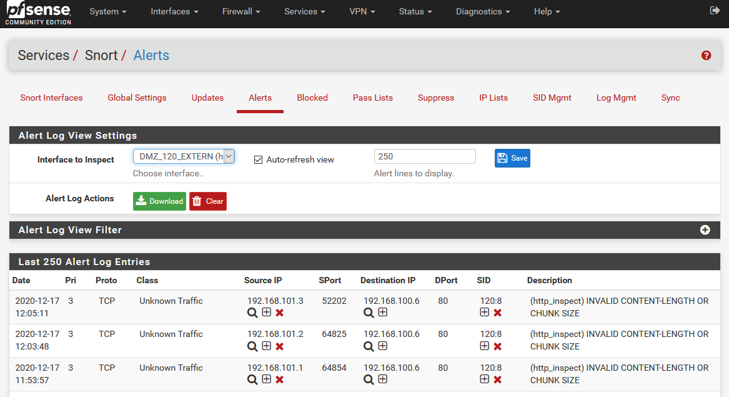
Task: Resolve destination IP in 12:03:48 row magnifier
Action: 368,346
